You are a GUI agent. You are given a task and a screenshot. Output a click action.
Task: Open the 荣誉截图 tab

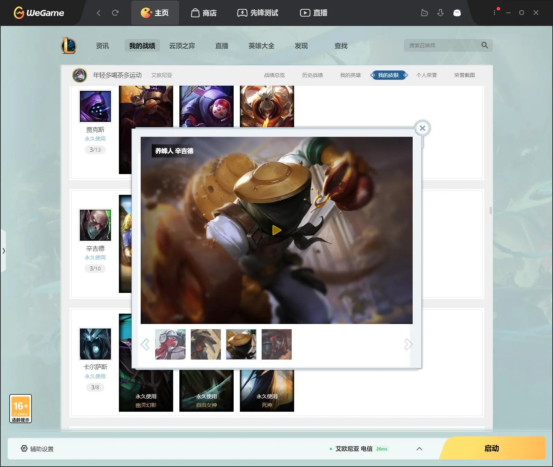465,75
